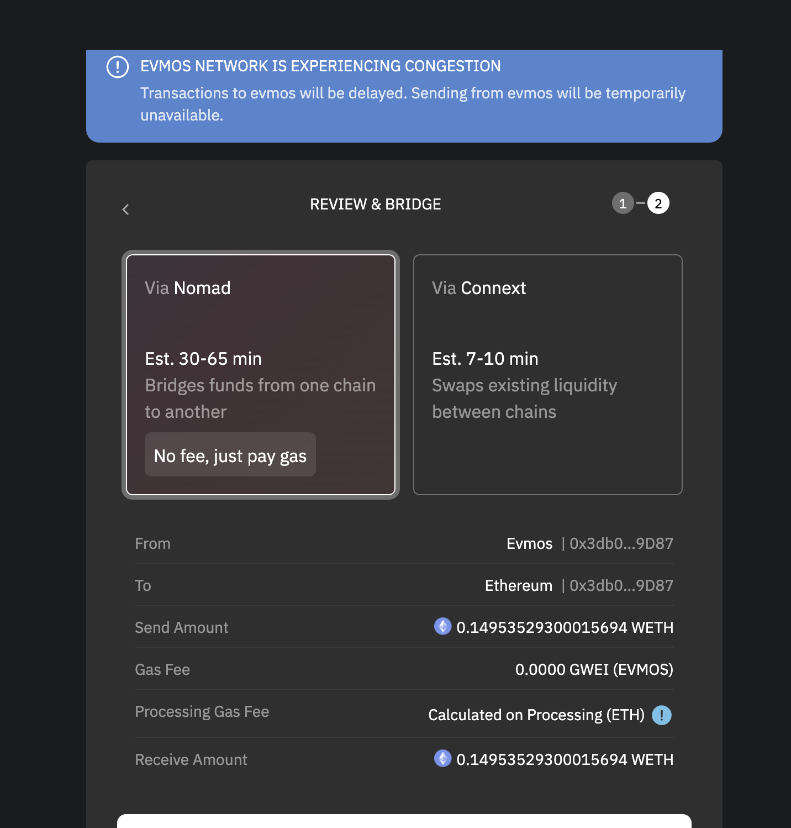Click the WETH token icon in Receive Amount

click(443, 758)
